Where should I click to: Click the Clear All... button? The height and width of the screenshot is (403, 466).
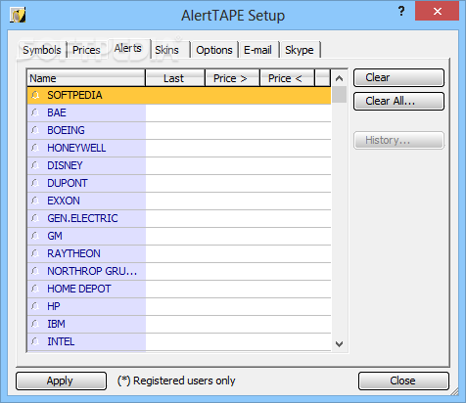398,101
